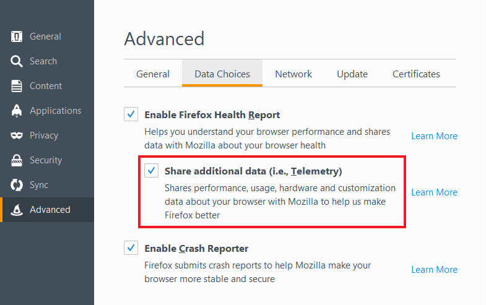
Task: Click the Search magnifier icon in sidebar
Action: (x=17, y=61)
